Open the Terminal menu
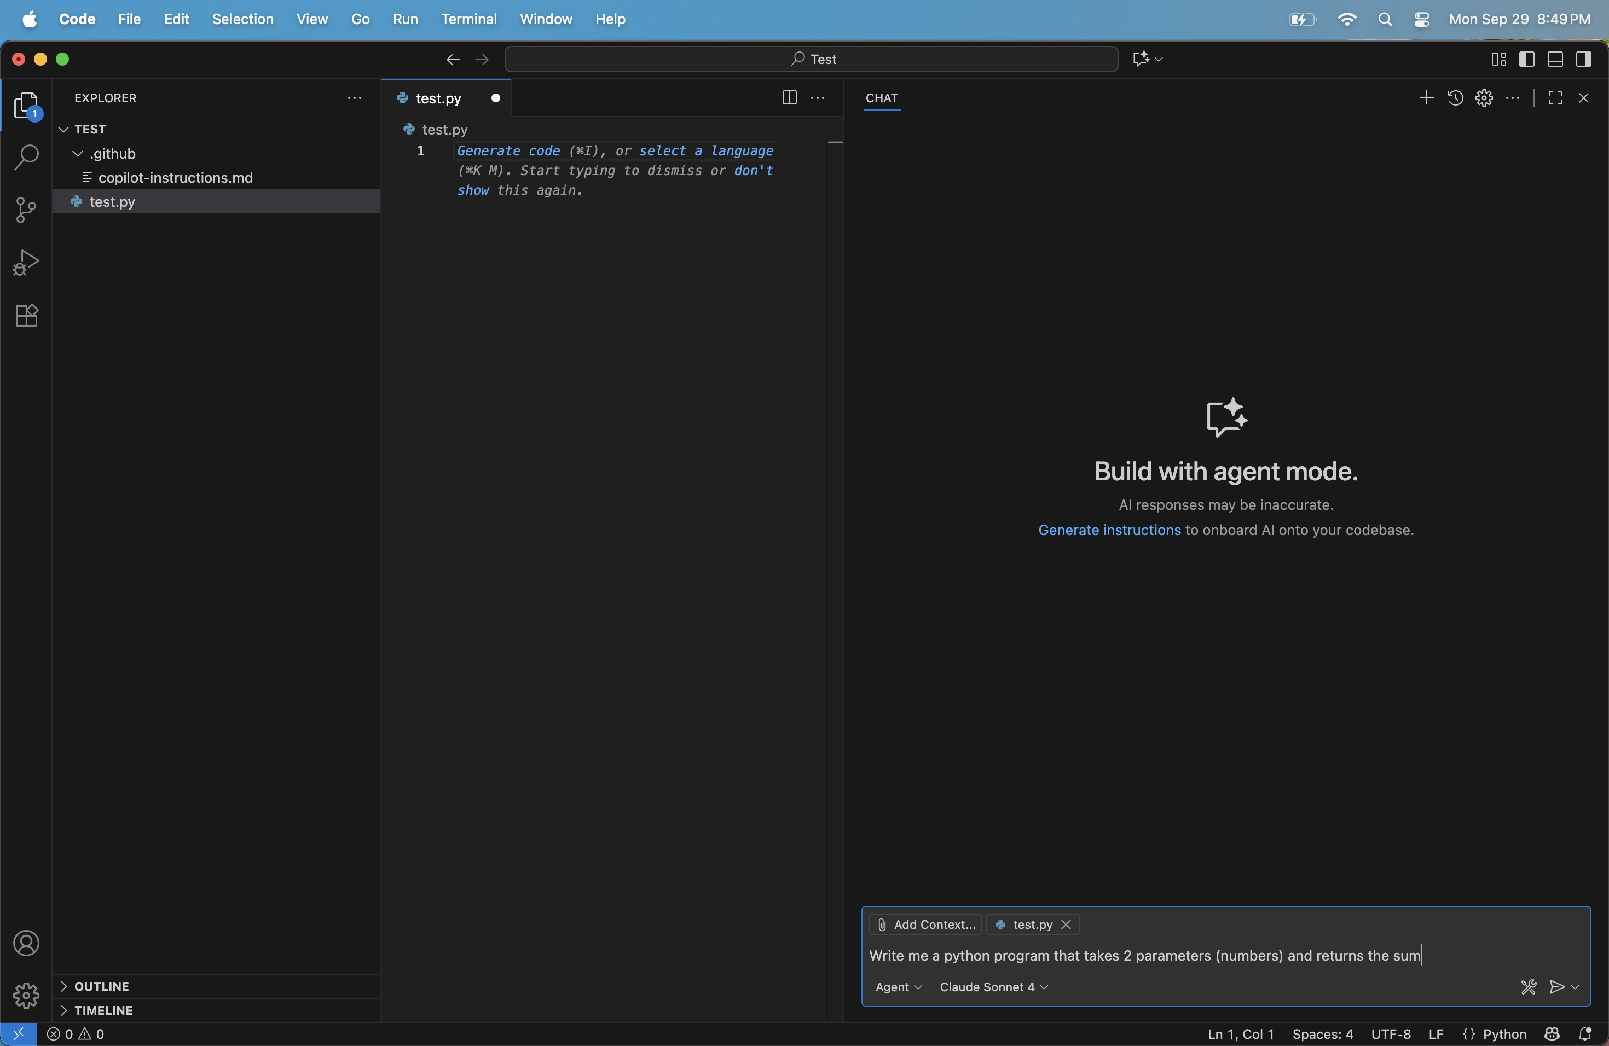This screenshot has width=1609, height=1046. tap(468, 19)
